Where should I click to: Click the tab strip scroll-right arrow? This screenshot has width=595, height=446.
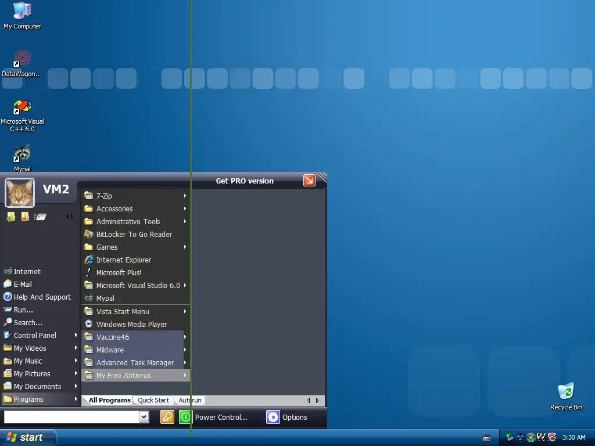[x=318, y=400]
